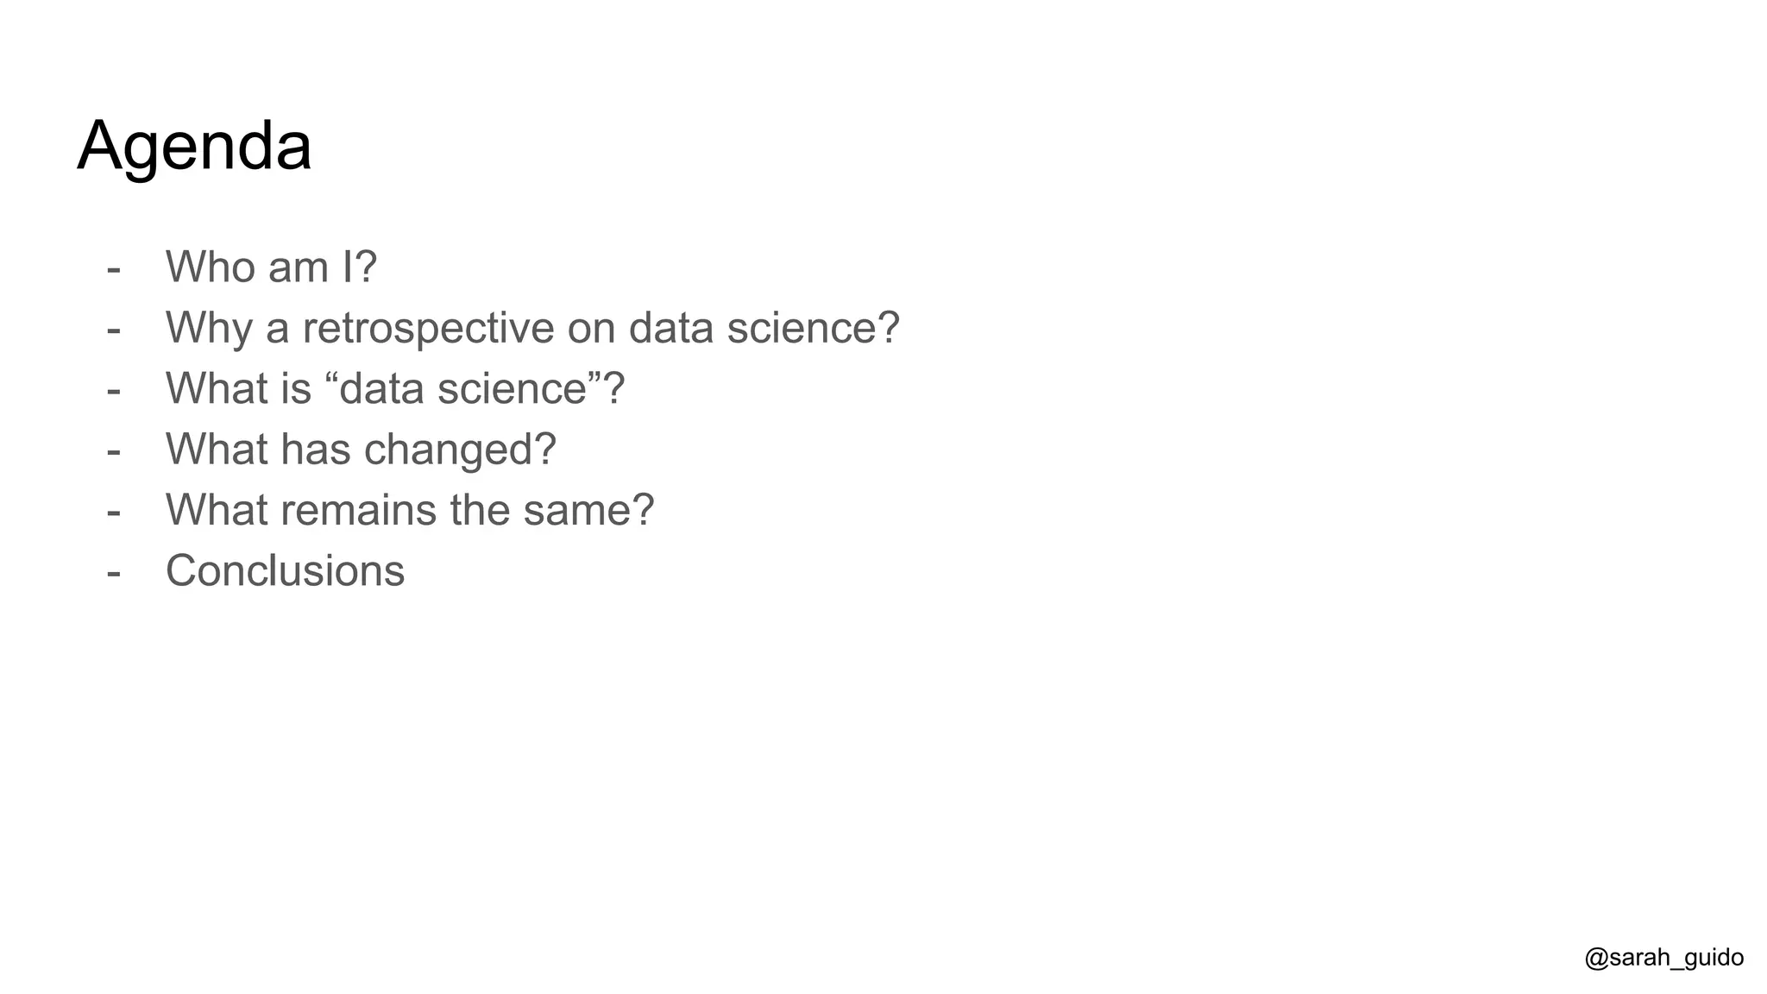Click the Agenda slide title
The width and height of the screenshot is (1767, 994).
point(194,147)
